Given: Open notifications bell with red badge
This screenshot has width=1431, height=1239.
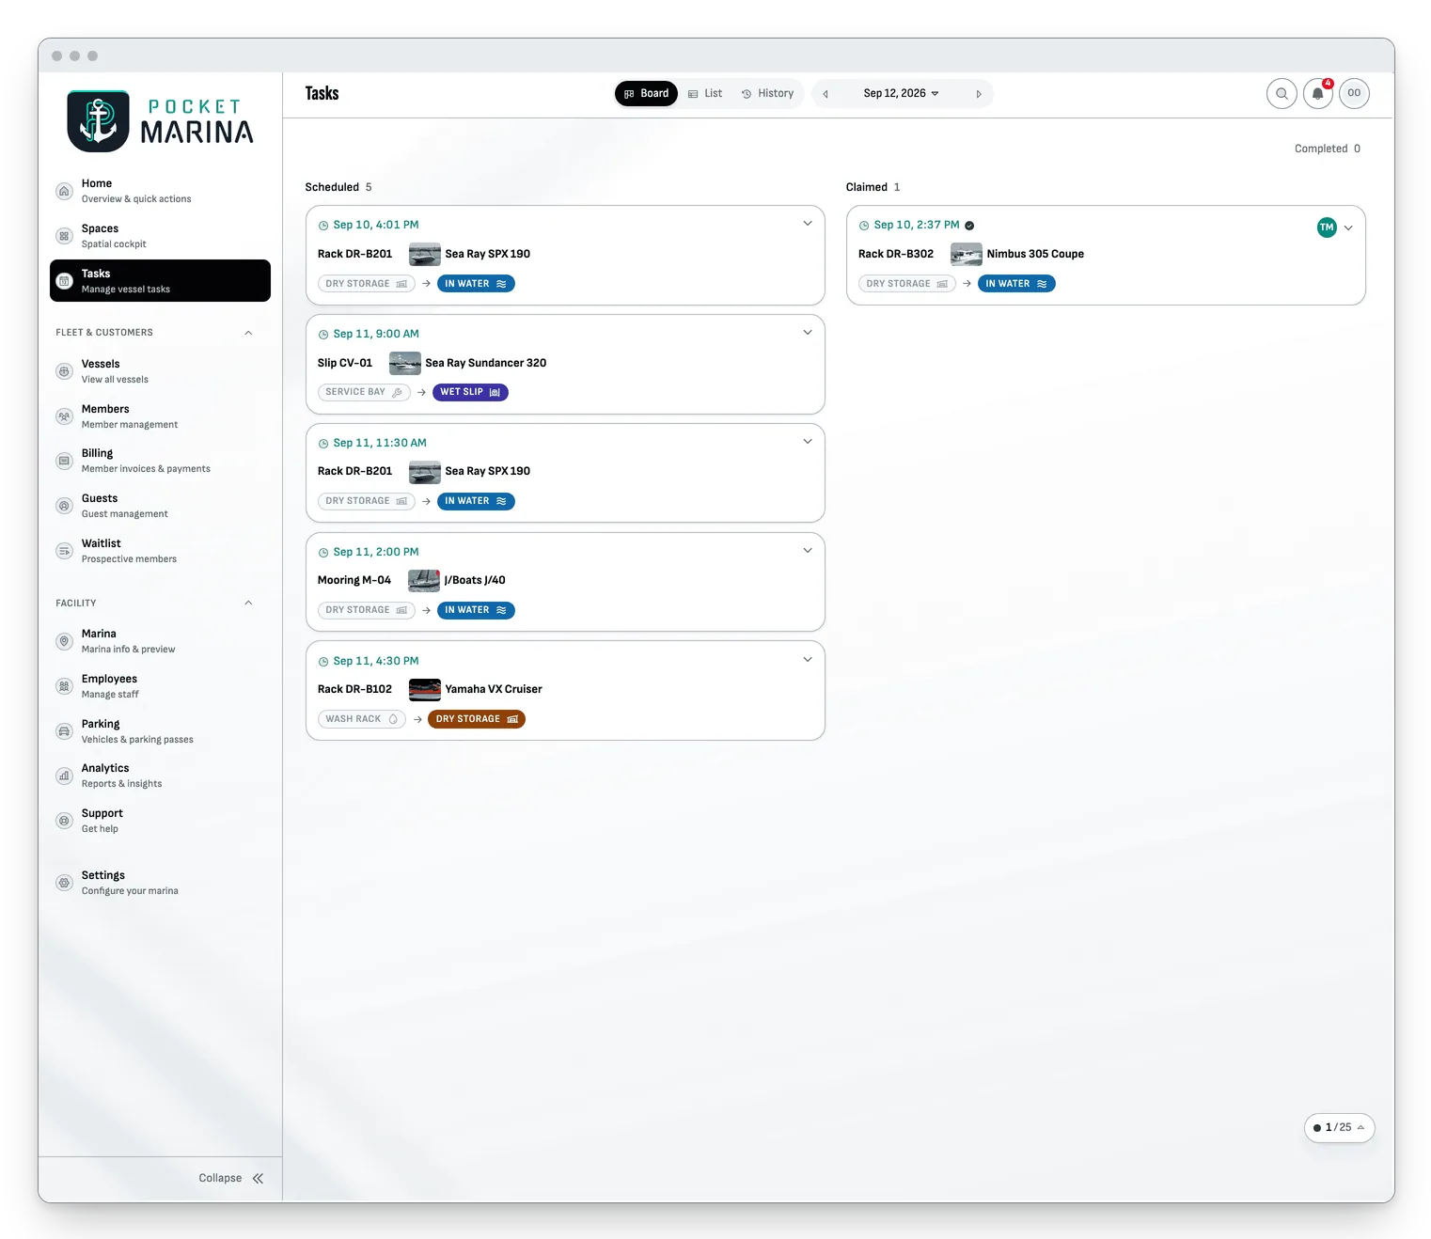Looking at the screenshot, I should pyautogui.click(x=1318, y=94).
